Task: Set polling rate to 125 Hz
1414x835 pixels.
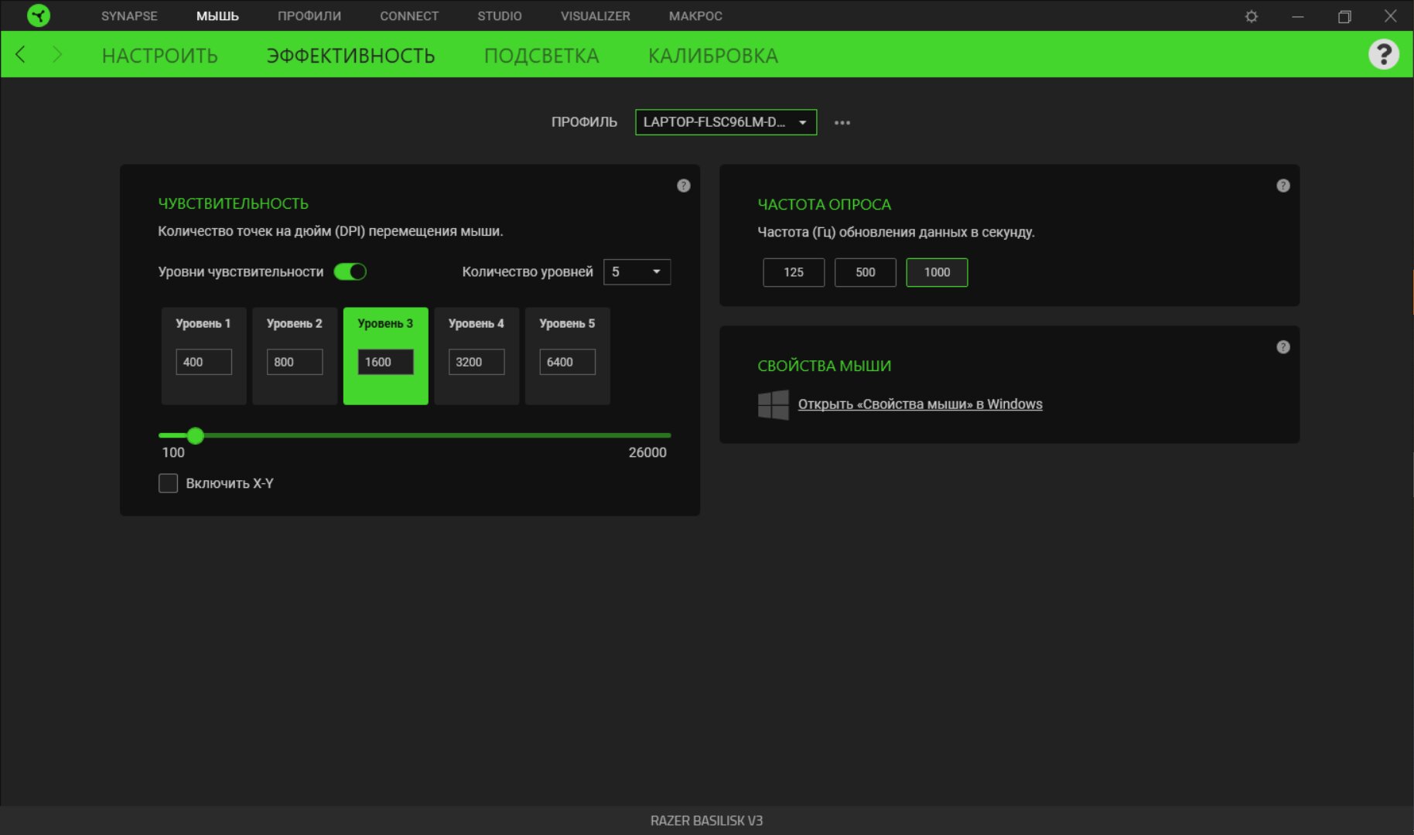Action: point(794,272)
